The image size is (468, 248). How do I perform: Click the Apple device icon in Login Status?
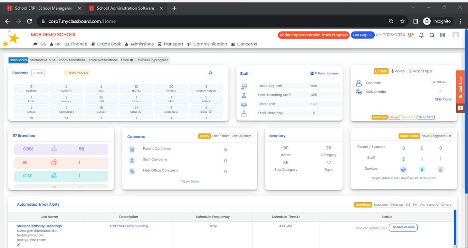440,169
